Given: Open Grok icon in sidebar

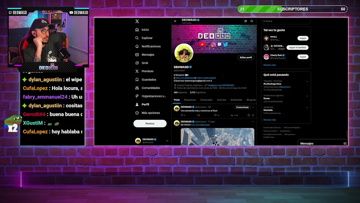Looking at the screenshot, I should point(137,63).
